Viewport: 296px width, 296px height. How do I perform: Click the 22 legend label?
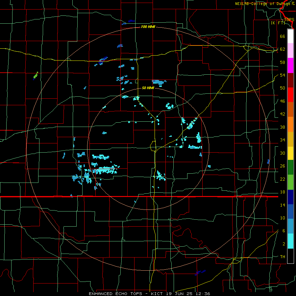(283, 179)
